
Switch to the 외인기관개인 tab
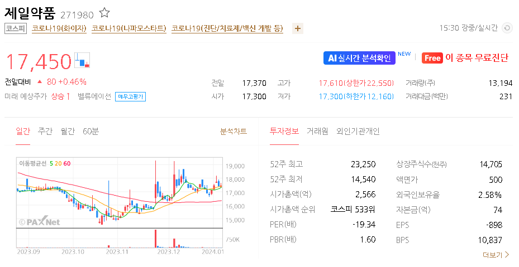(358, 132)
